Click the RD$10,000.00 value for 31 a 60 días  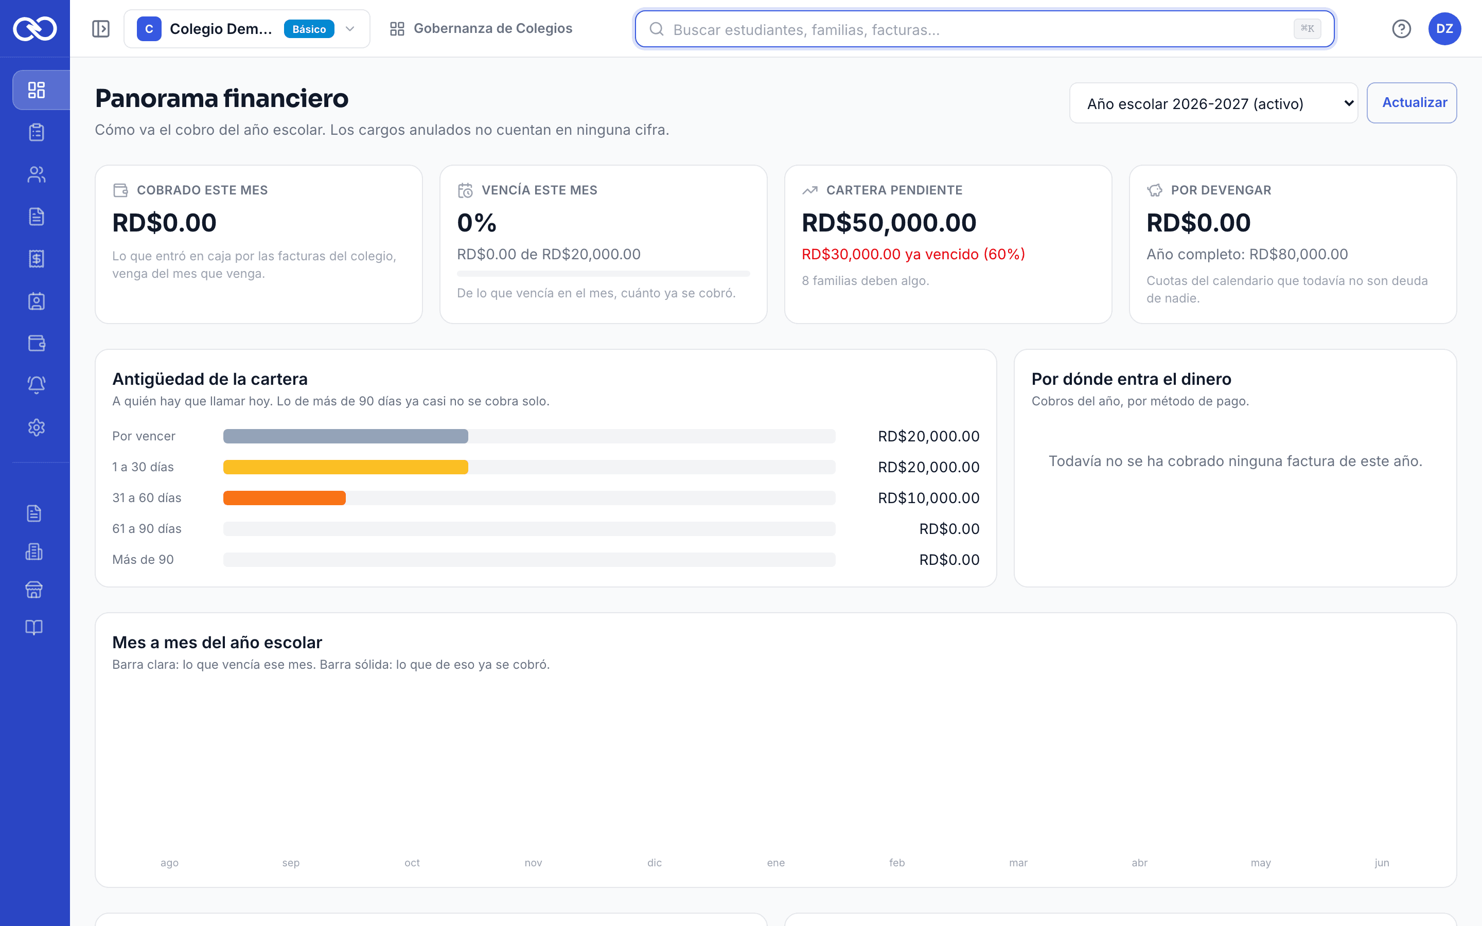pos(928,498)
